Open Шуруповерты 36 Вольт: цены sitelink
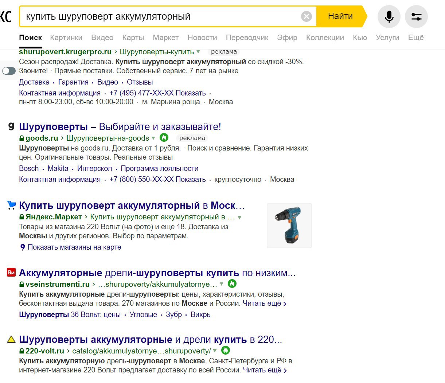Viewport: 445px width, 383px height. point(70,314)
